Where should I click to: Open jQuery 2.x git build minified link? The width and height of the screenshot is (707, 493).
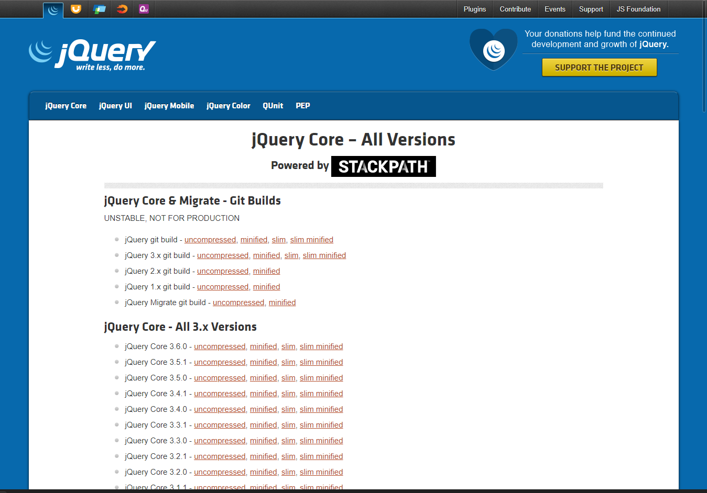coord(267,271)
